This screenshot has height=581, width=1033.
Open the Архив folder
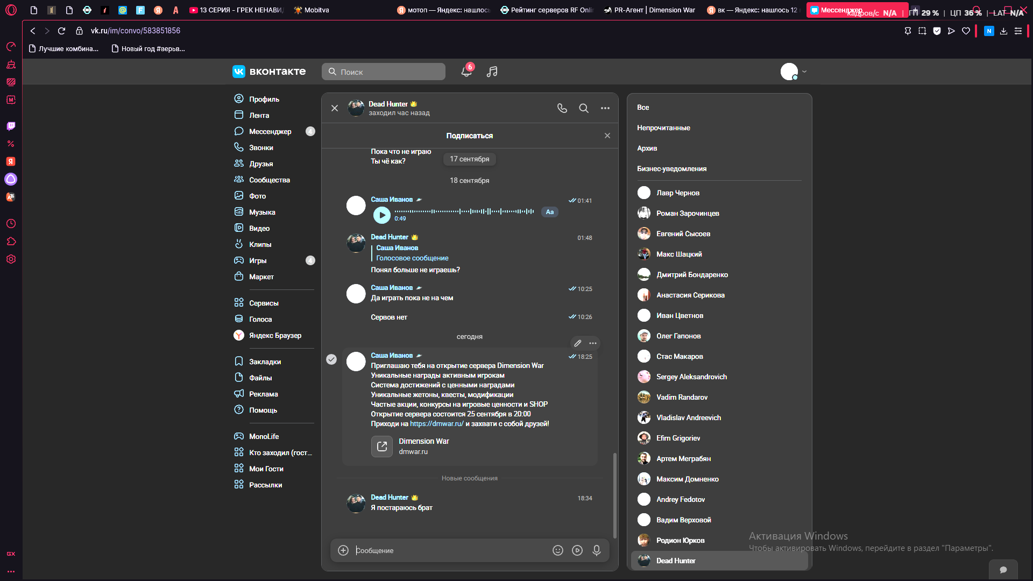pos(647,148)
